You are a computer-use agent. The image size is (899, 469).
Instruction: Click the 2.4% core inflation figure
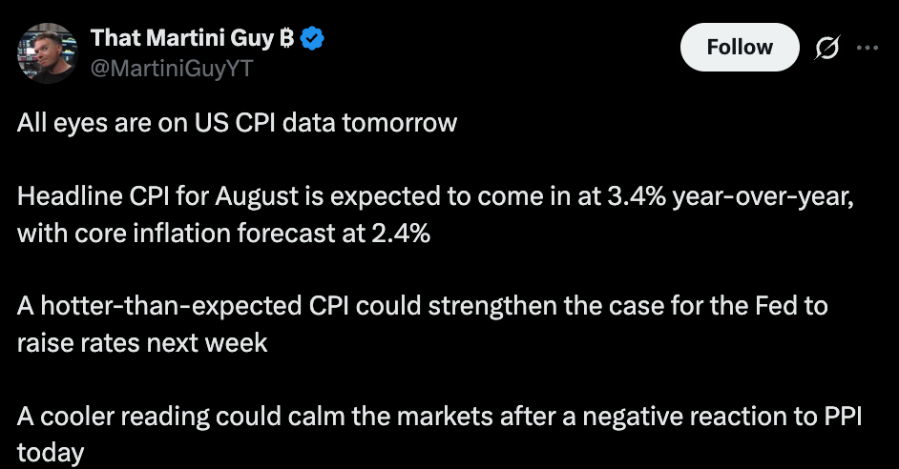click(x=401, y=233)
